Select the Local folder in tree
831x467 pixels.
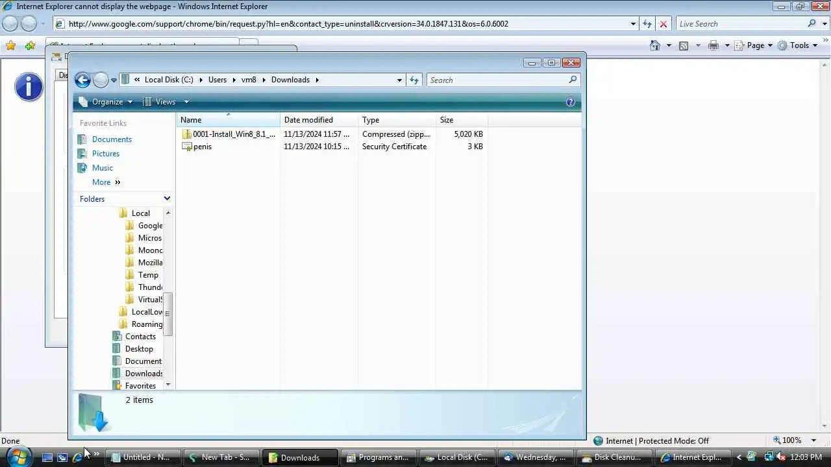[140, 213]
